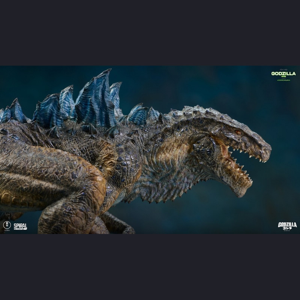Viewport: 300px width, 300px height.
Task: Click the small text below the katakana logo
Action: pos(287,230)
